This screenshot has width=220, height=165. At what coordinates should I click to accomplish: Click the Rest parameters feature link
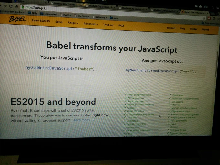179,121
